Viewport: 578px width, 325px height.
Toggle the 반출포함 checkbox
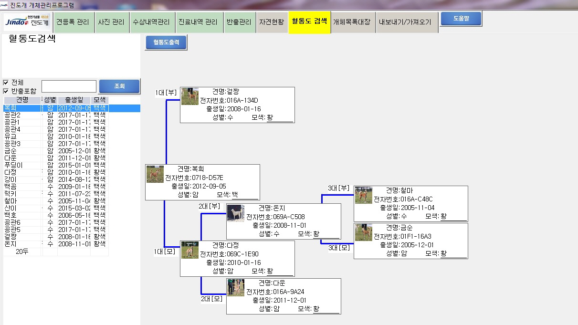click(5, 90)
